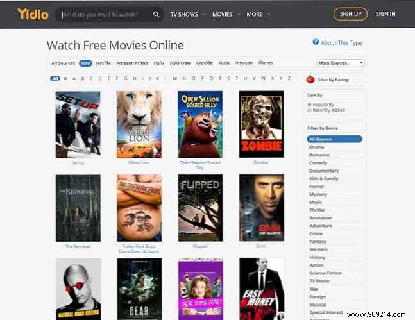The height and width of the screenshot is (320, 415).
Task: Expand the More menu arrow
Action: coord(269,14)
